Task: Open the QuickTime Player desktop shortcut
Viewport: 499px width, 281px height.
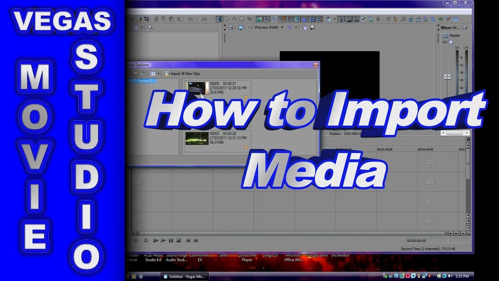Action: (247, 258)
